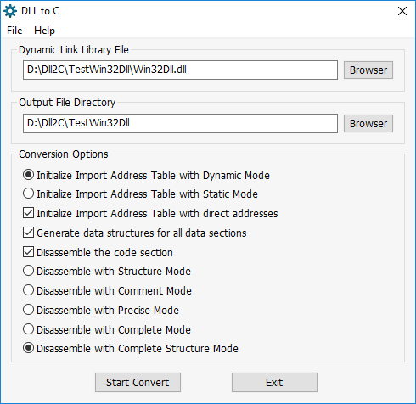Click the Output File Directory path field
The width and height of the screenshot is (416, 404).
point(180,123)
